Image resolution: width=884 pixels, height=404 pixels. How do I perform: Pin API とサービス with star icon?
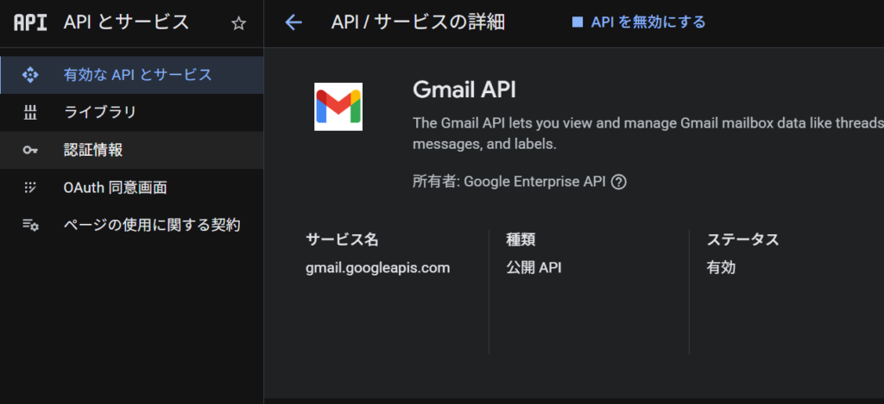[239, 23]
